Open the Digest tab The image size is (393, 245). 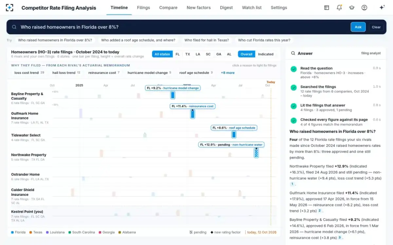click(226, 8)
